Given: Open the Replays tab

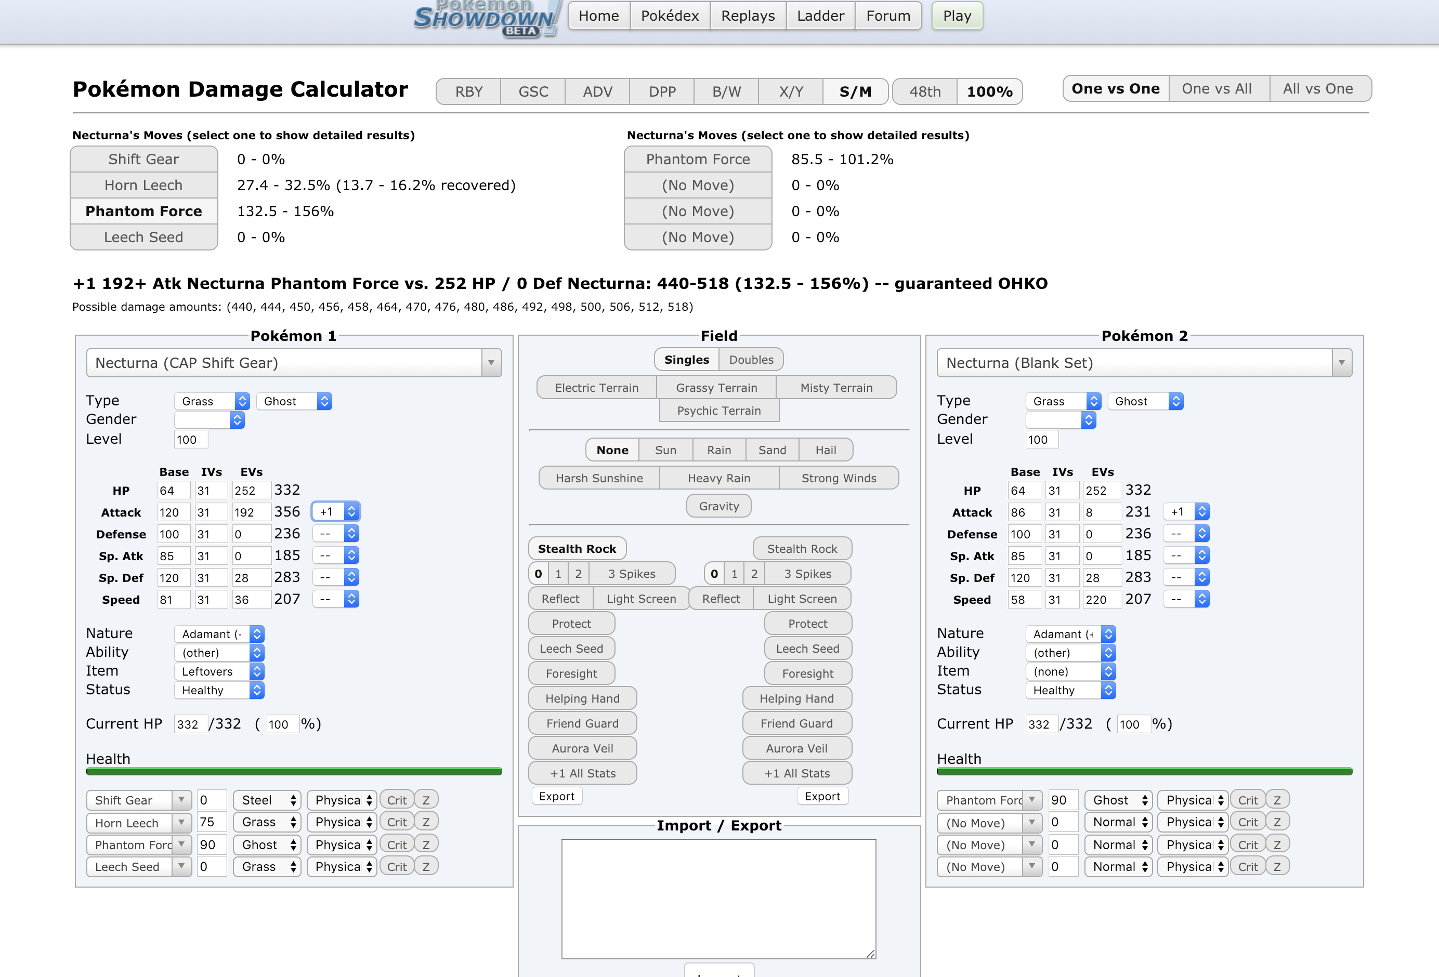Looking at the screenshot, I should pyautogui.click(x=748, y=16).
